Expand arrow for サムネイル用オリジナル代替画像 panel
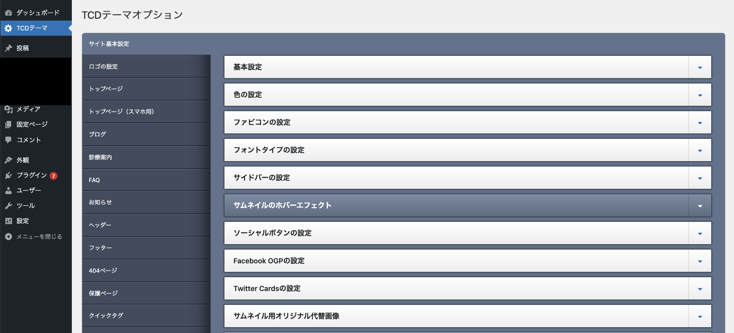 (x=700, y=316)
